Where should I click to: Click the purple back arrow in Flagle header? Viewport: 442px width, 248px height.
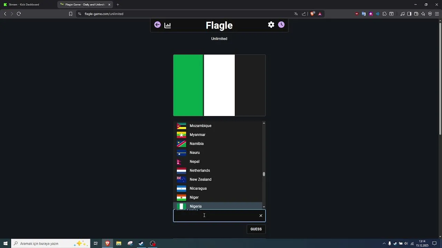[x=157, y=25]
